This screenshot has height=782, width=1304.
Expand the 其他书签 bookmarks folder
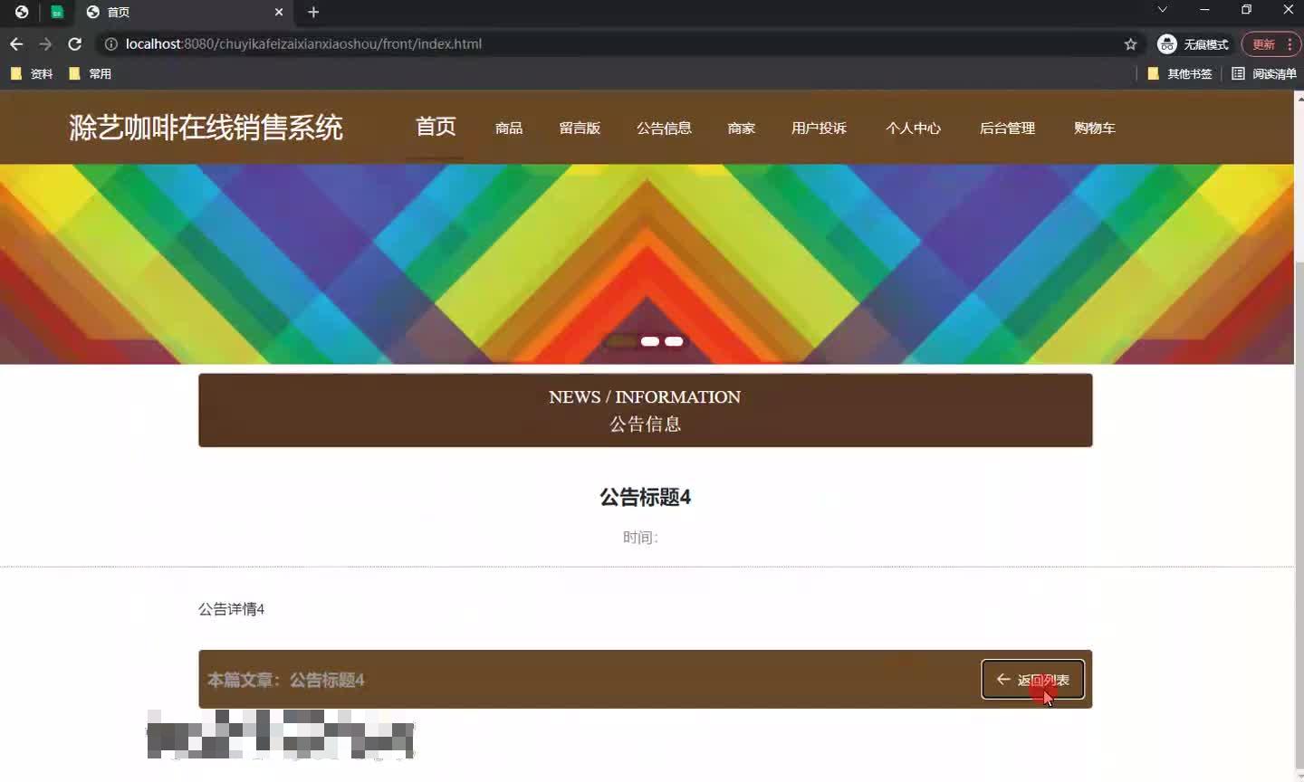pyautogui.click(x=1187, y=73)
